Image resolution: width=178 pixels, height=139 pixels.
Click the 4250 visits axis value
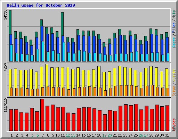coord(5,67)
